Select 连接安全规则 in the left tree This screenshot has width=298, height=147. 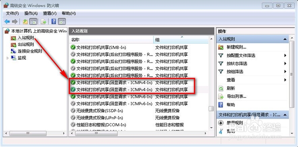coord(30,51)
